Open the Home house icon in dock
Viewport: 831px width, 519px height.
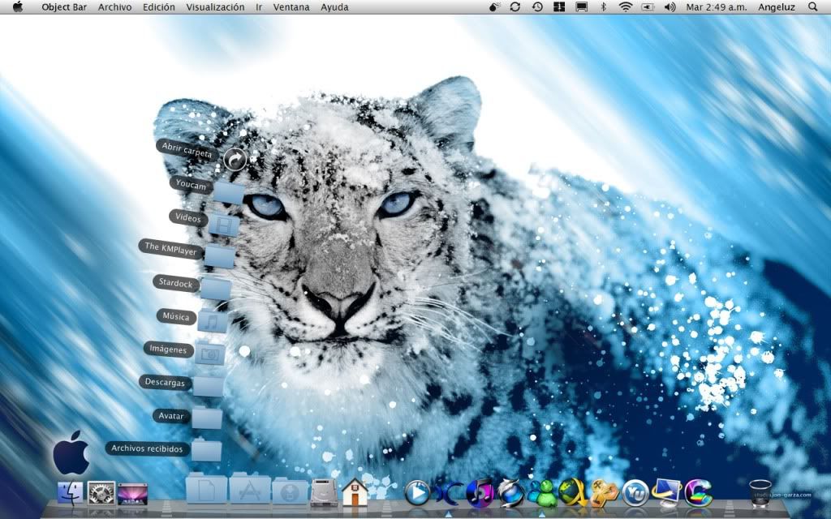coord(355,492)
